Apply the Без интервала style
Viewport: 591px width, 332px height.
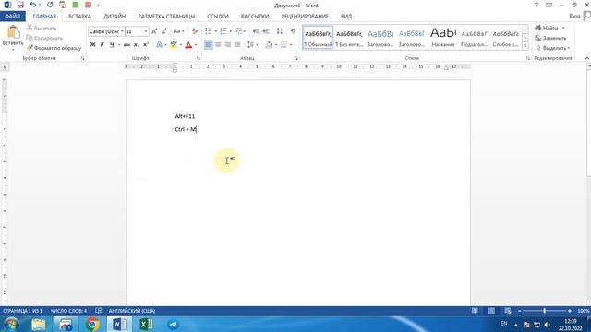(349, 38)
